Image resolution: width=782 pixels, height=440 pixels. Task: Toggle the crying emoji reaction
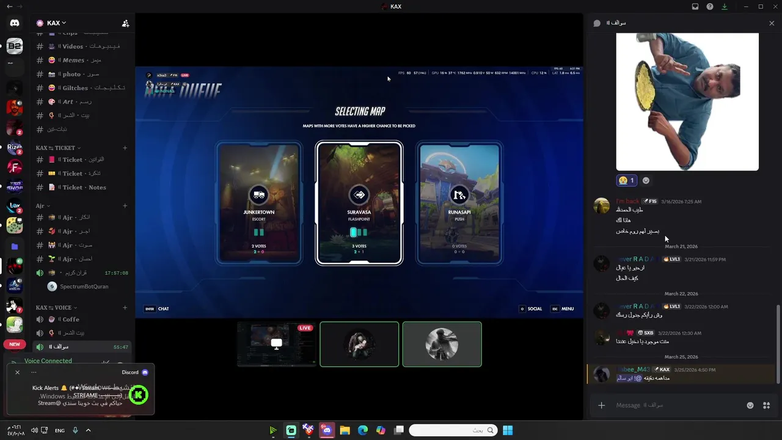pyautogui.click(x=627, y=180)
